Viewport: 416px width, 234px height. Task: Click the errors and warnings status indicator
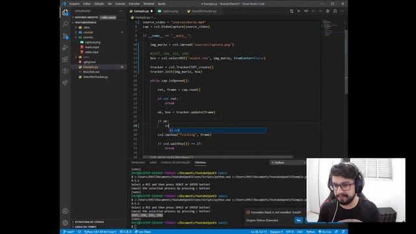coord(125,231)
